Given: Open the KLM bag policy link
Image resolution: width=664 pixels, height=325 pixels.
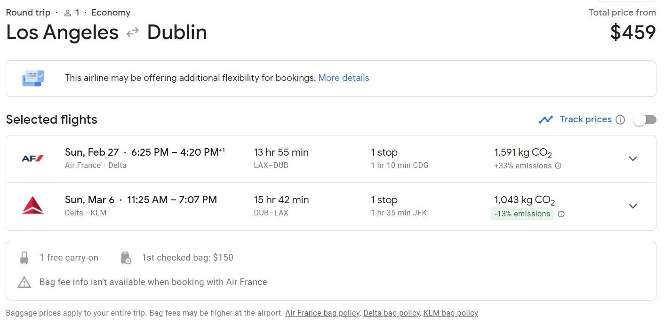Looking at the screenshot, I should tap(450, 313).
